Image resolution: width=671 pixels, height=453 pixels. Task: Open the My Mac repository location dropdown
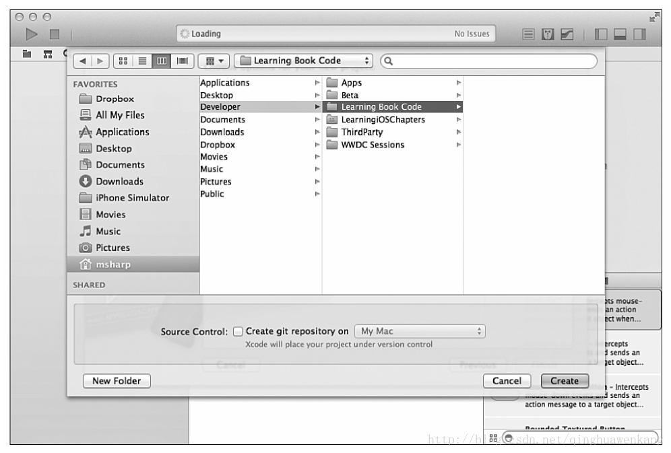coord(420,331)
